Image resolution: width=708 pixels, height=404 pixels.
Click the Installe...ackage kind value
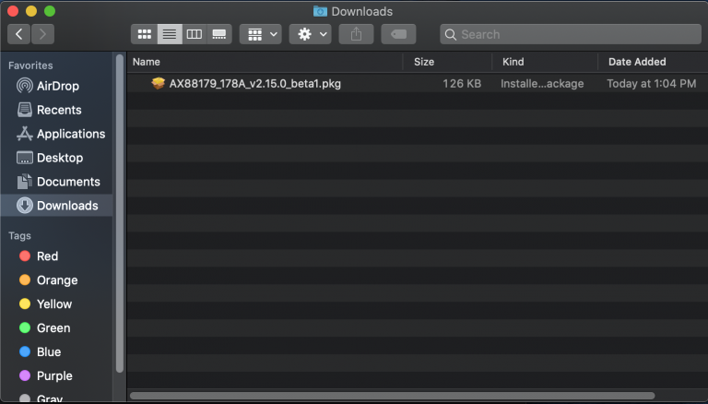[x=542, y=84]
